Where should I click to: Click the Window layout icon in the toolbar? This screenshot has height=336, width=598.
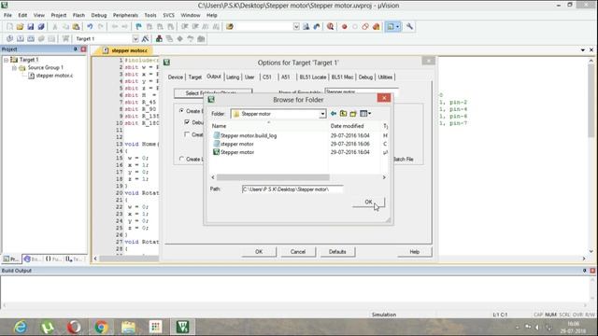[x=391, y=27]
